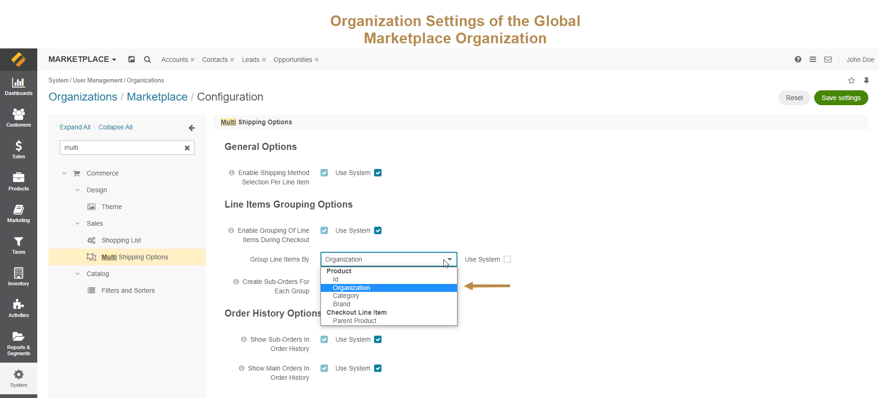
Task: Go to Organizations breadcrumb link
Action: click(x=83, y=97)
